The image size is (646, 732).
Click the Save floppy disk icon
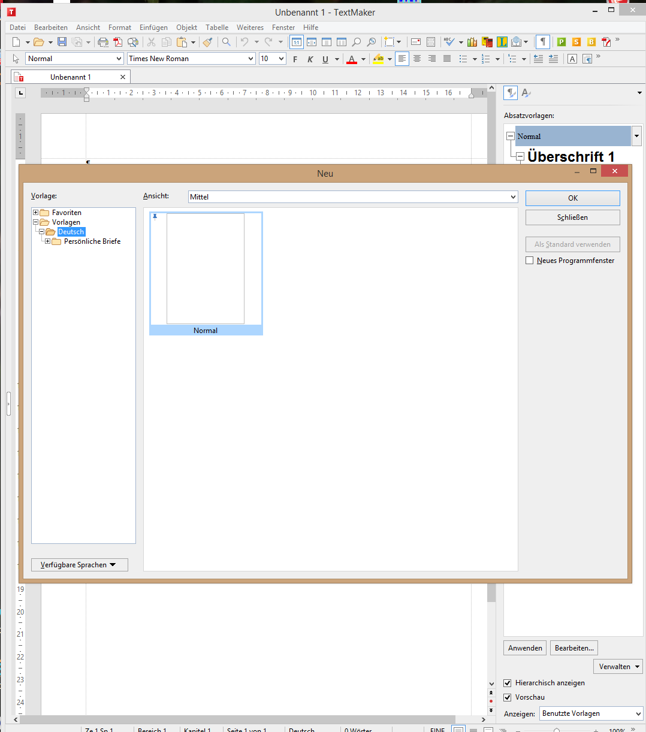click(x=62, y=42)
